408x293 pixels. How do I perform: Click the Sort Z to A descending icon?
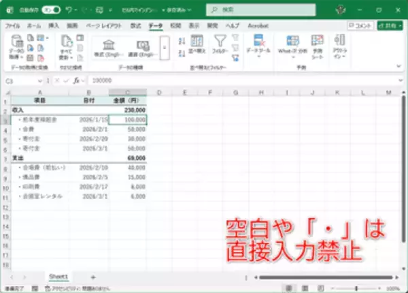182,53
